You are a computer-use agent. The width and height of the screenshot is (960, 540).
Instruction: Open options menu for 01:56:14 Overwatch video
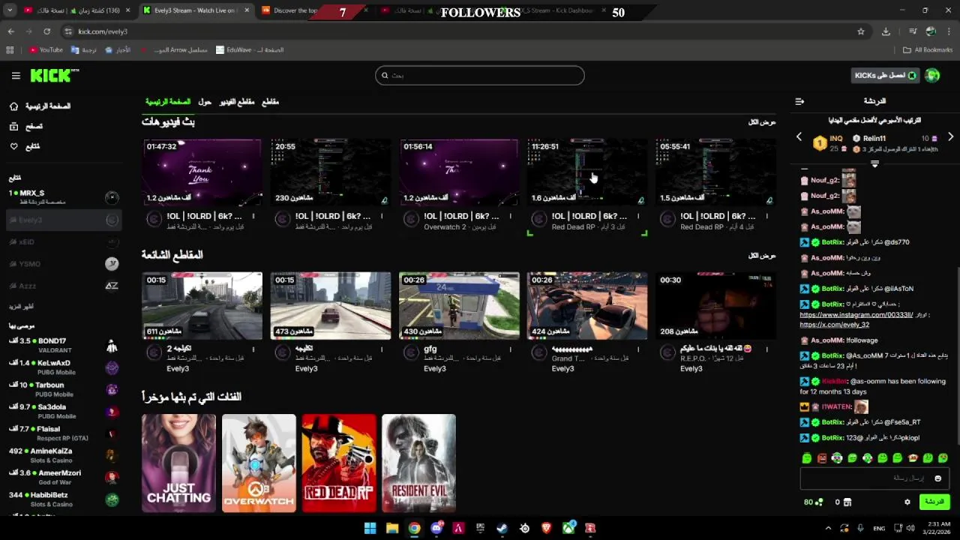[510, 216]
